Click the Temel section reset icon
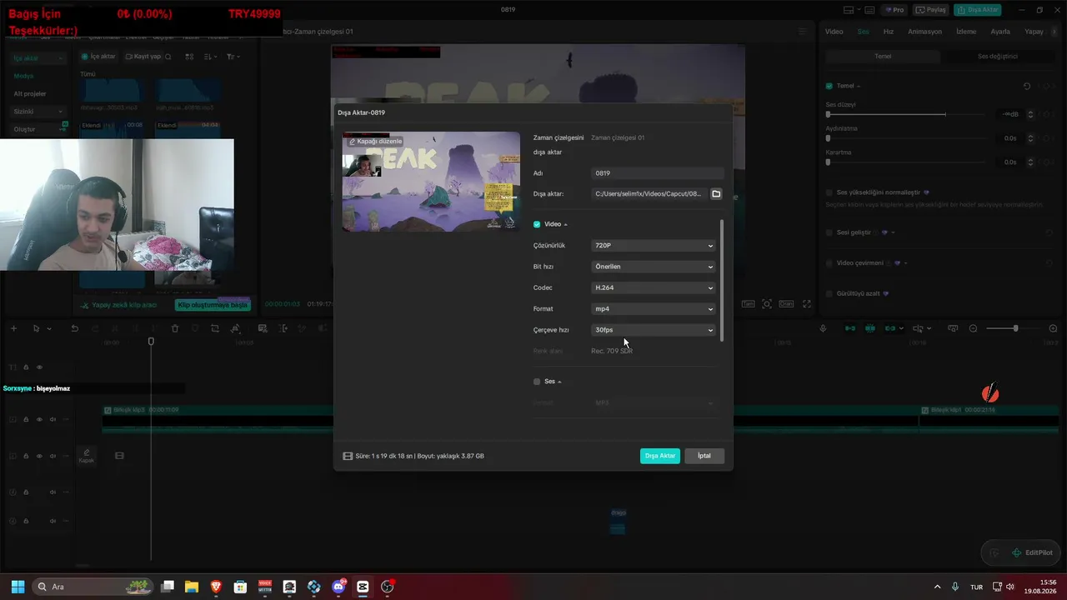This screenshot has height=600, width=1067. pos(1027,86)
